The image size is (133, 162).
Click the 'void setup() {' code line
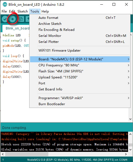[x=14, y=40]
